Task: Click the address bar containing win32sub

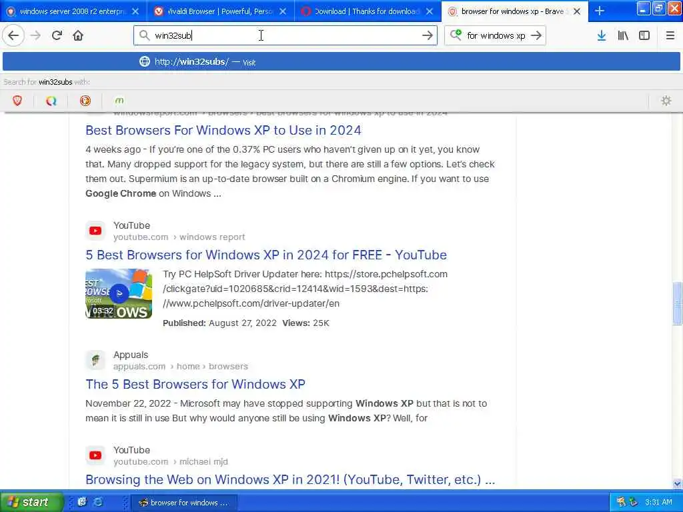Action: click(285, 35)
